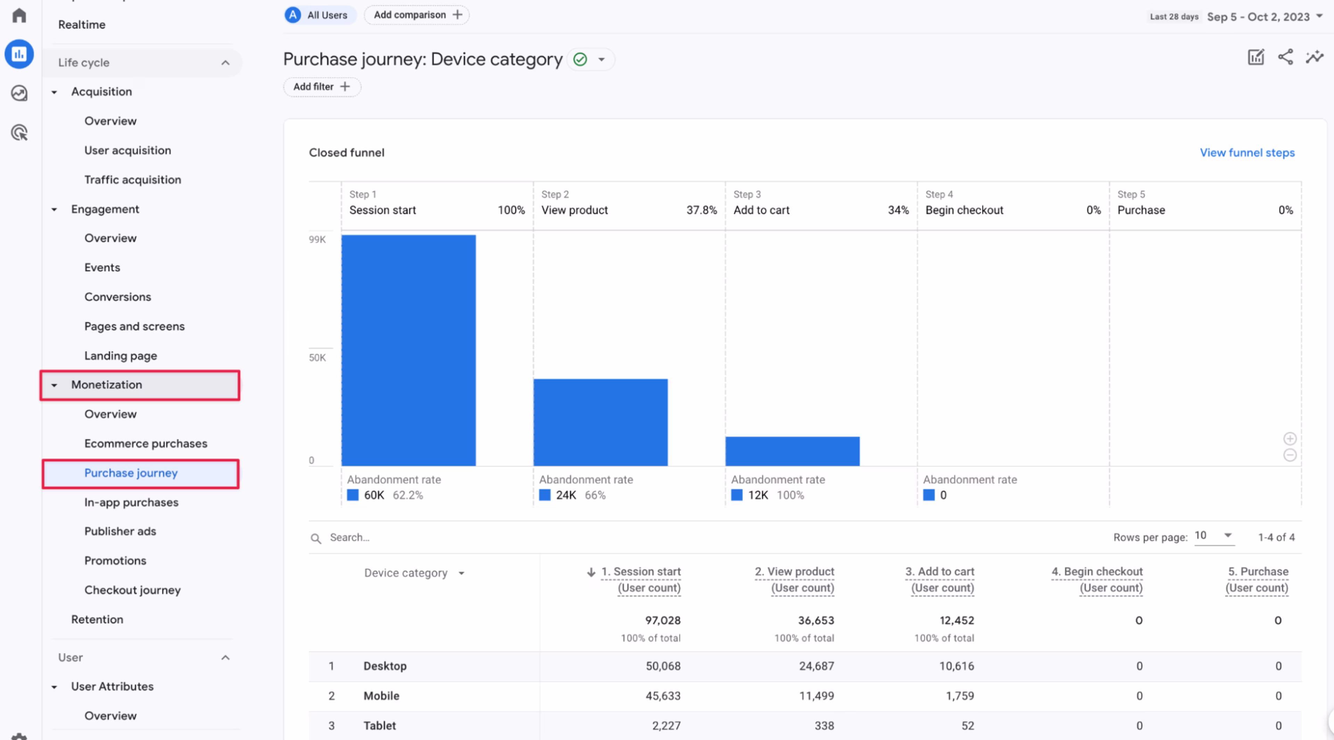Click the Reports bar chart icon

click(x=19, y=54)
